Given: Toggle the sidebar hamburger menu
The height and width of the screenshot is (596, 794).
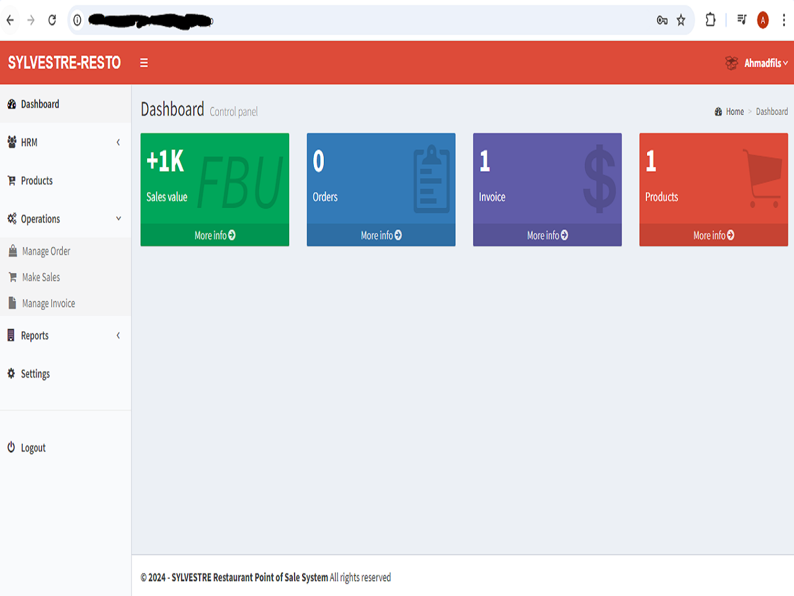Looking at the screenshot, I should [x=144, y=63].
